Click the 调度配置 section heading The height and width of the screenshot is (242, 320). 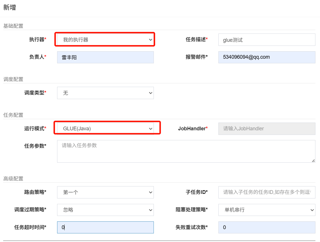coord(13,79)
